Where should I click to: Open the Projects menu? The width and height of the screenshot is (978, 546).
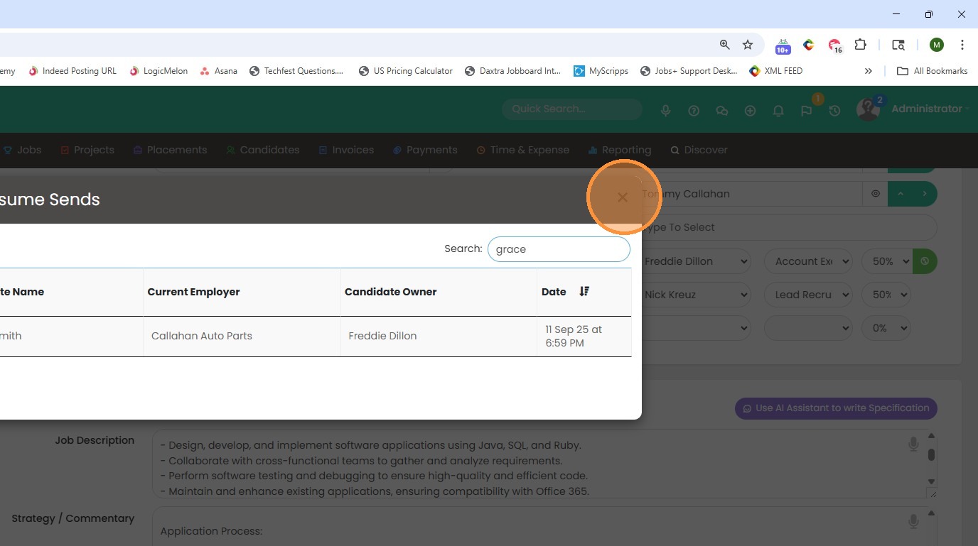click(87, 150)
